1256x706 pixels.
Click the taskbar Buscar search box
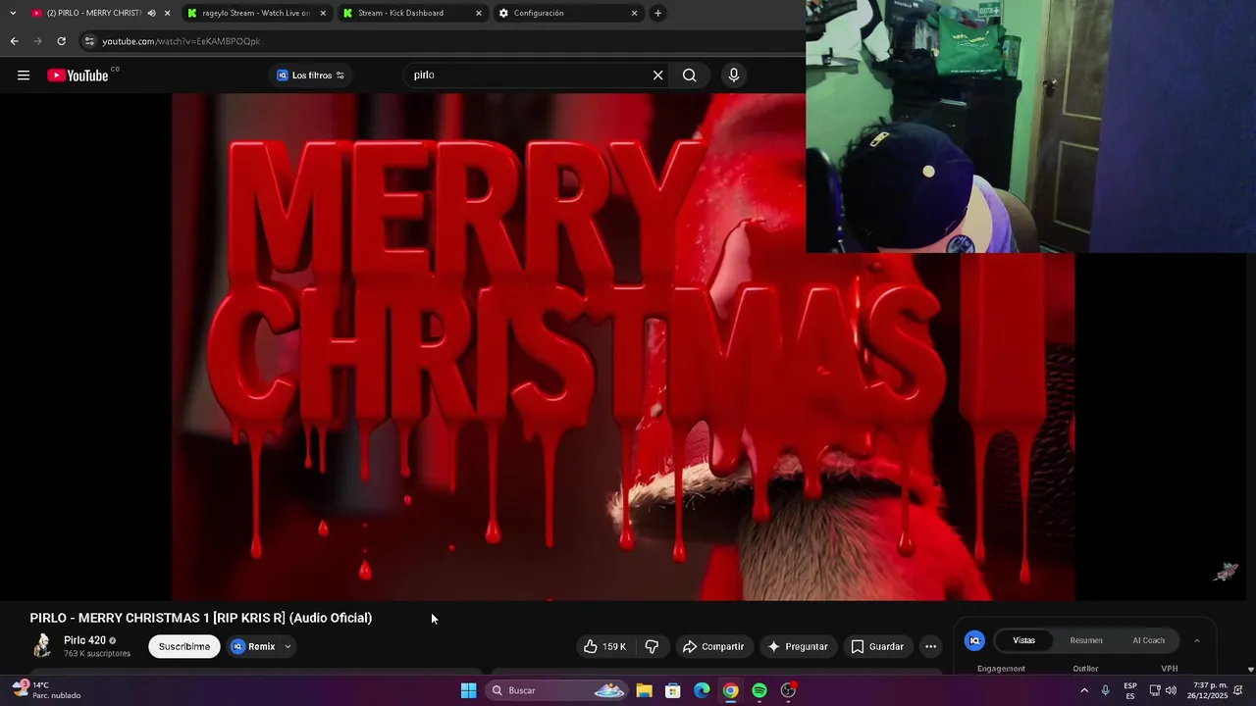click(x=557, y=690)
